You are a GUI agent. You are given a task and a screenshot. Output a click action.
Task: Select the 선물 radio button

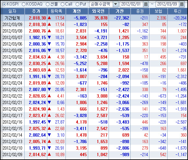(x=48, y=4)
